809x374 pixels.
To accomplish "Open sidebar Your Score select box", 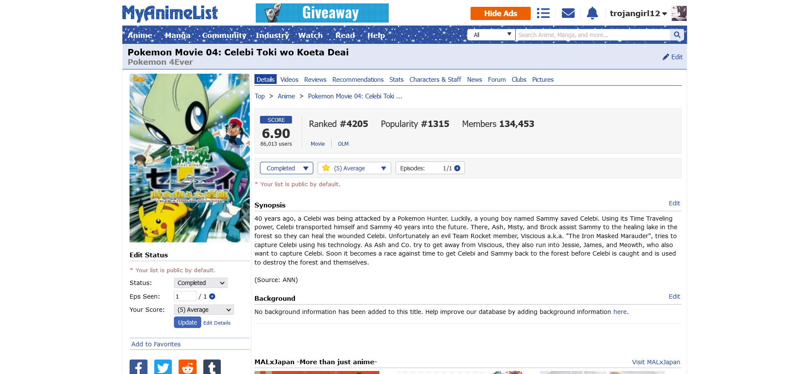I will (x=204, y=310).
